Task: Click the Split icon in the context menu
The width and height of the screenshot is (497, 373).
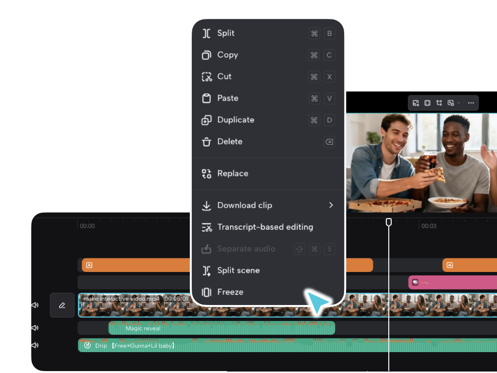Action: click(206, 33)
